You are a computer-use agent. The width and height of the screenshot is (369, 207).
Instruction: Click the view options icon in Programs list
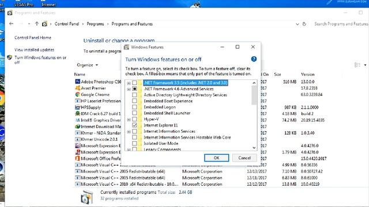(x=357, y=65)
